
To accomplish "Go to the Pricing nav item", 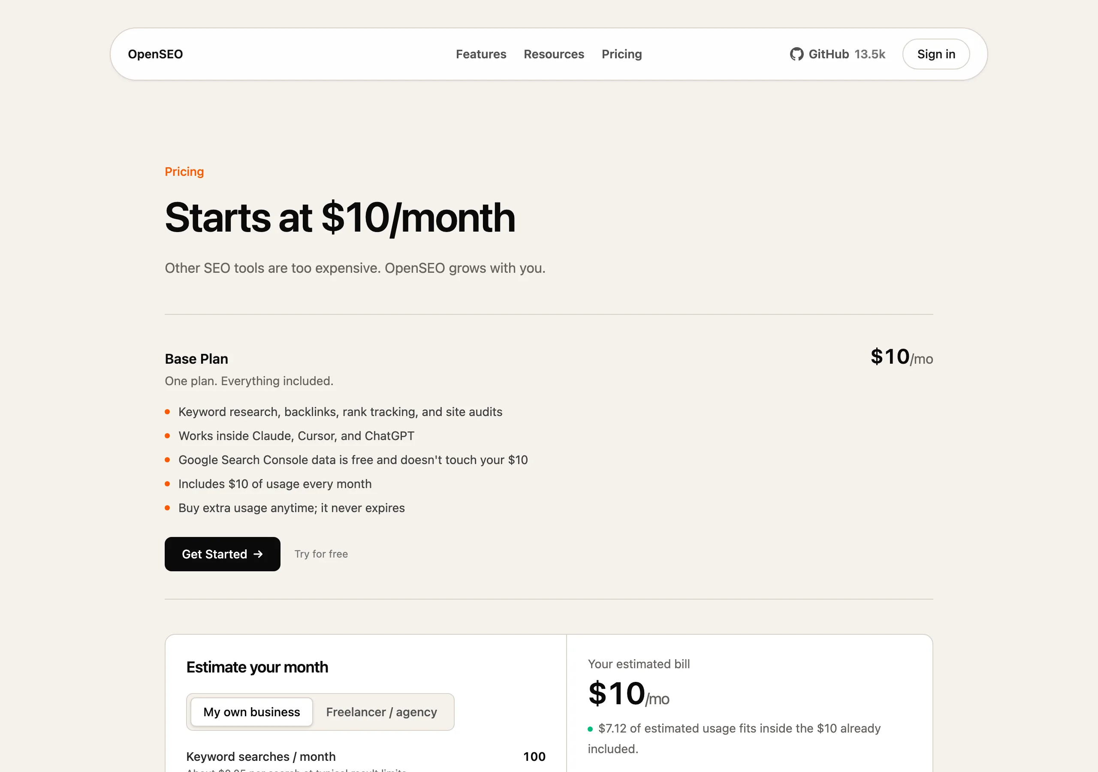I will point(621,54).
